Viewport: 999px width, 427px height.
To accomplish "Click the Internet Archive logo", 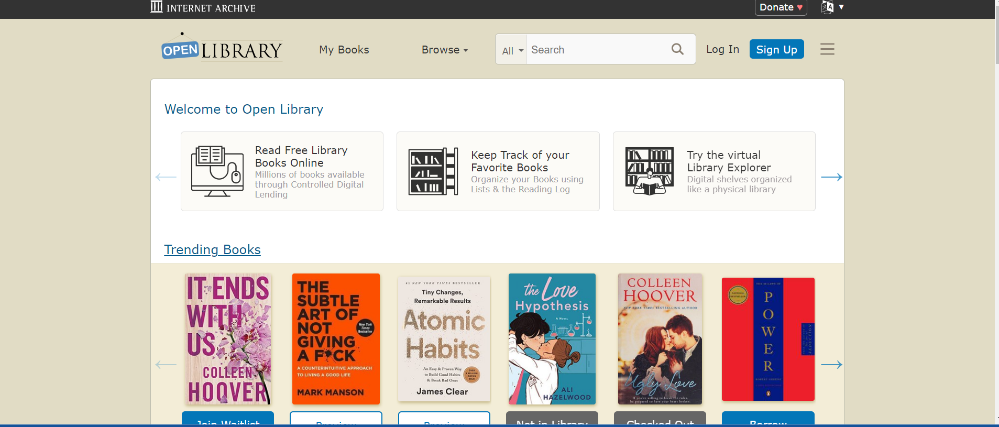I will pos(203,7).
